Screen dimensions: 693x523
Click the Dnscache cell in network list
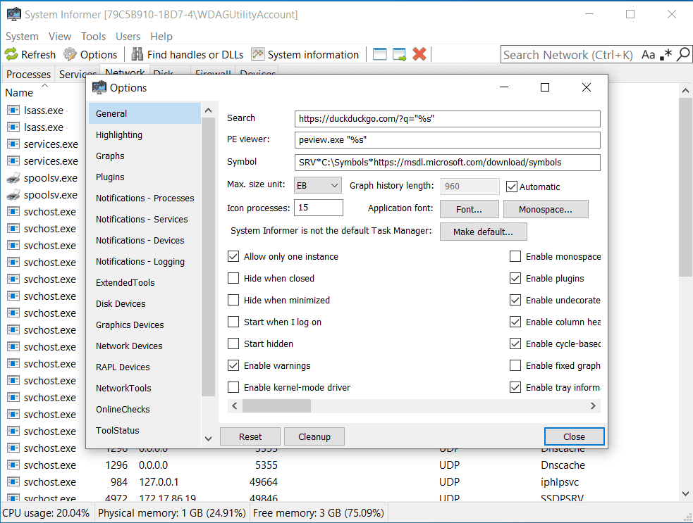point(563,465)
